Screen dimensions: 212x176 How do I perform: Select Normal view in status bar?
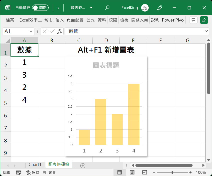[120, 172]
